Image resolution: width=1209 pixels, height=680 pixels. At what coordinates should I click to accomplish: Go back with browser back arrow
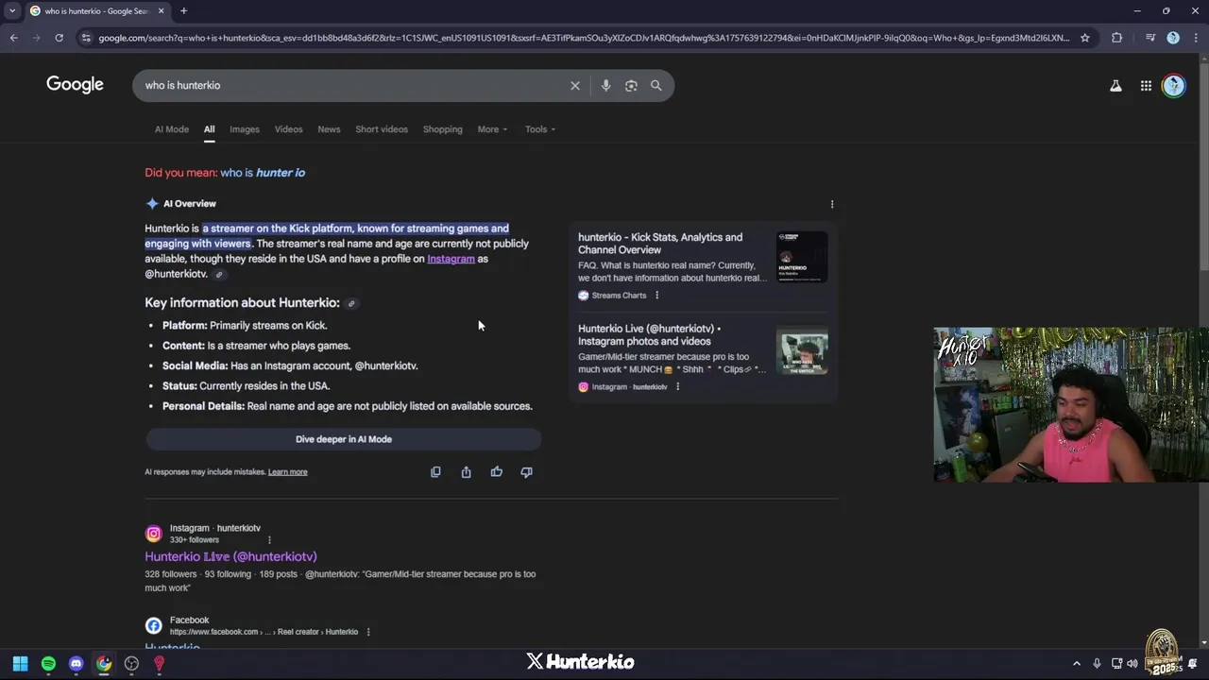(x=13, y=38)
